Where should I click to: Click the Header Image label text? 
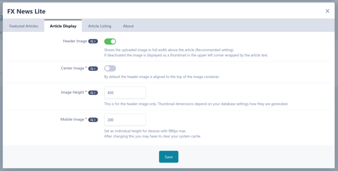point(75,41)
